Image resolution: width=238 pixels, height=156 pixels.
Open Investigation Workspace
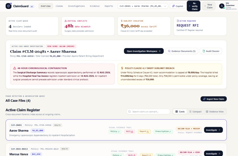[144, 51]
